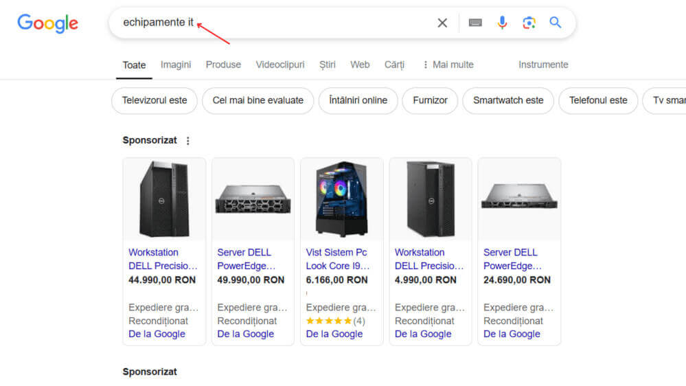Launch Google Lens image search icon
The image size is (686, 386).
pos(529,23)
